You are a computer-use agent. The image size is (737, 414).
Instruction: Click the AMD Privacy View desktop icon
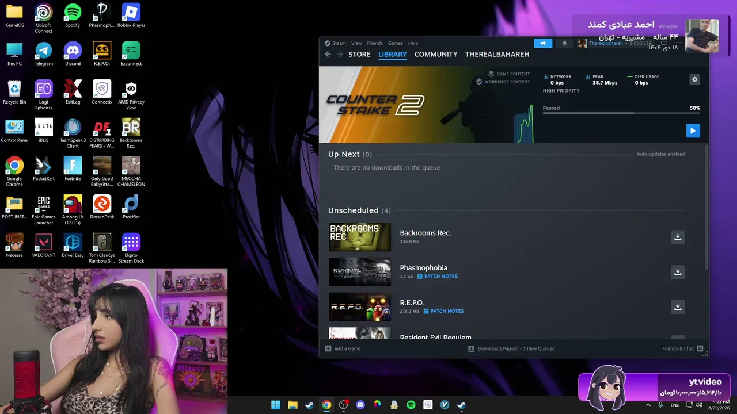(131, 95)
